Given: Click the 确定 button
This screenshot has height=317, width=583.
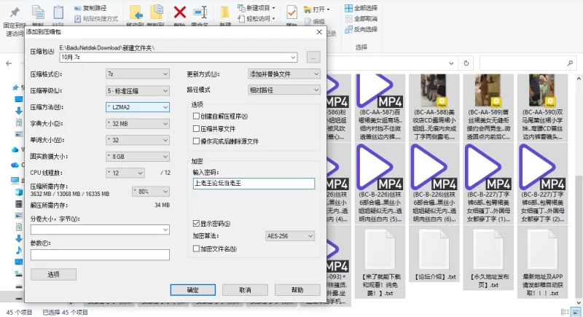Looking at the screenshot, I should (x=192, y=290).
